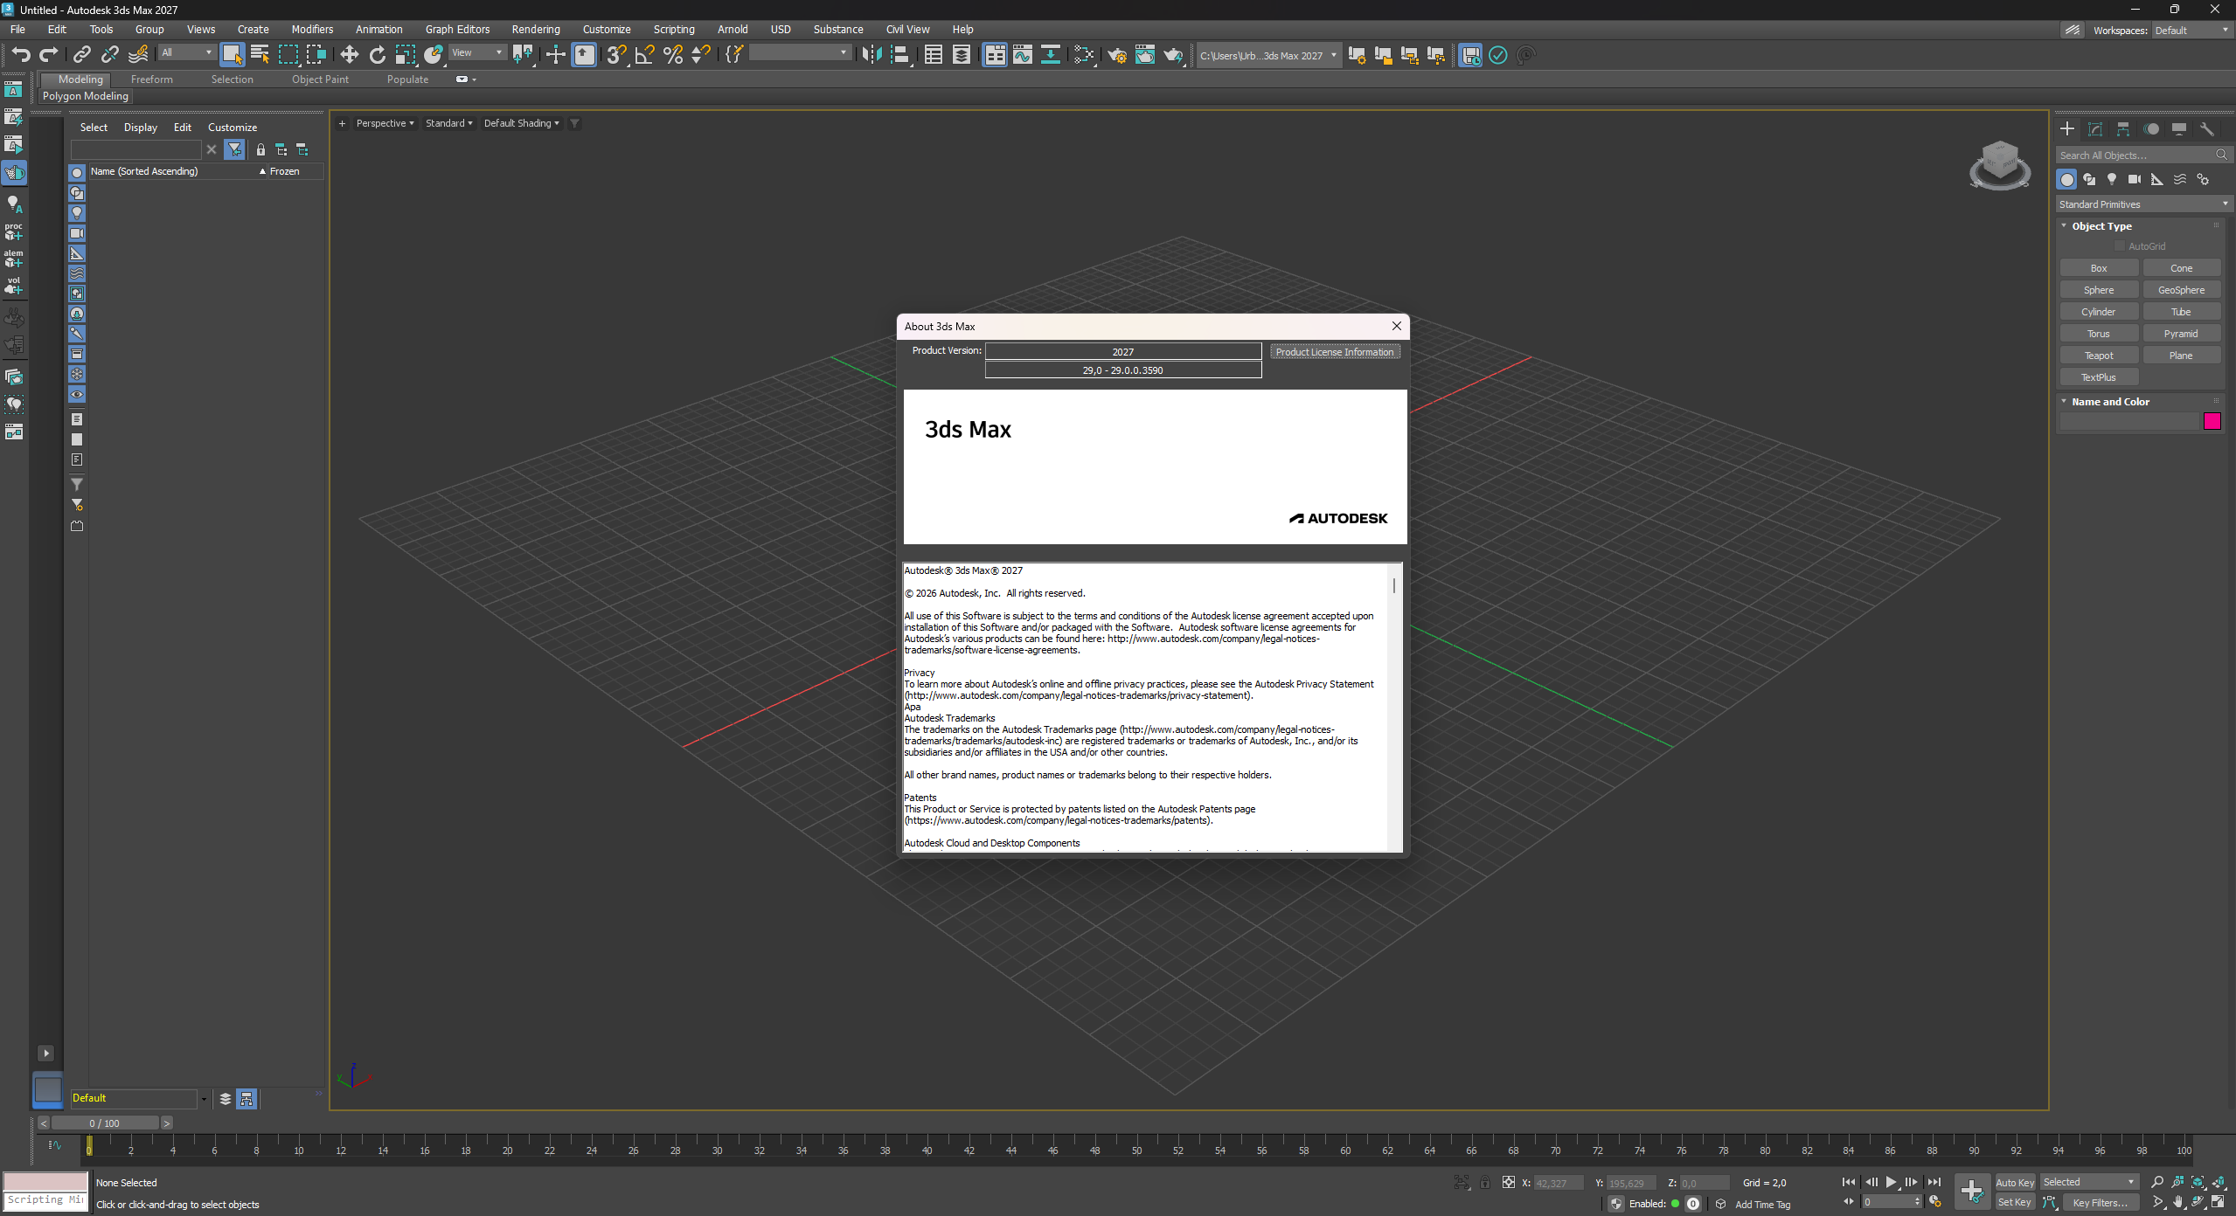Toggle the Set Key mode button
The image size is (2236, 1216).
click(2014, 1202)
